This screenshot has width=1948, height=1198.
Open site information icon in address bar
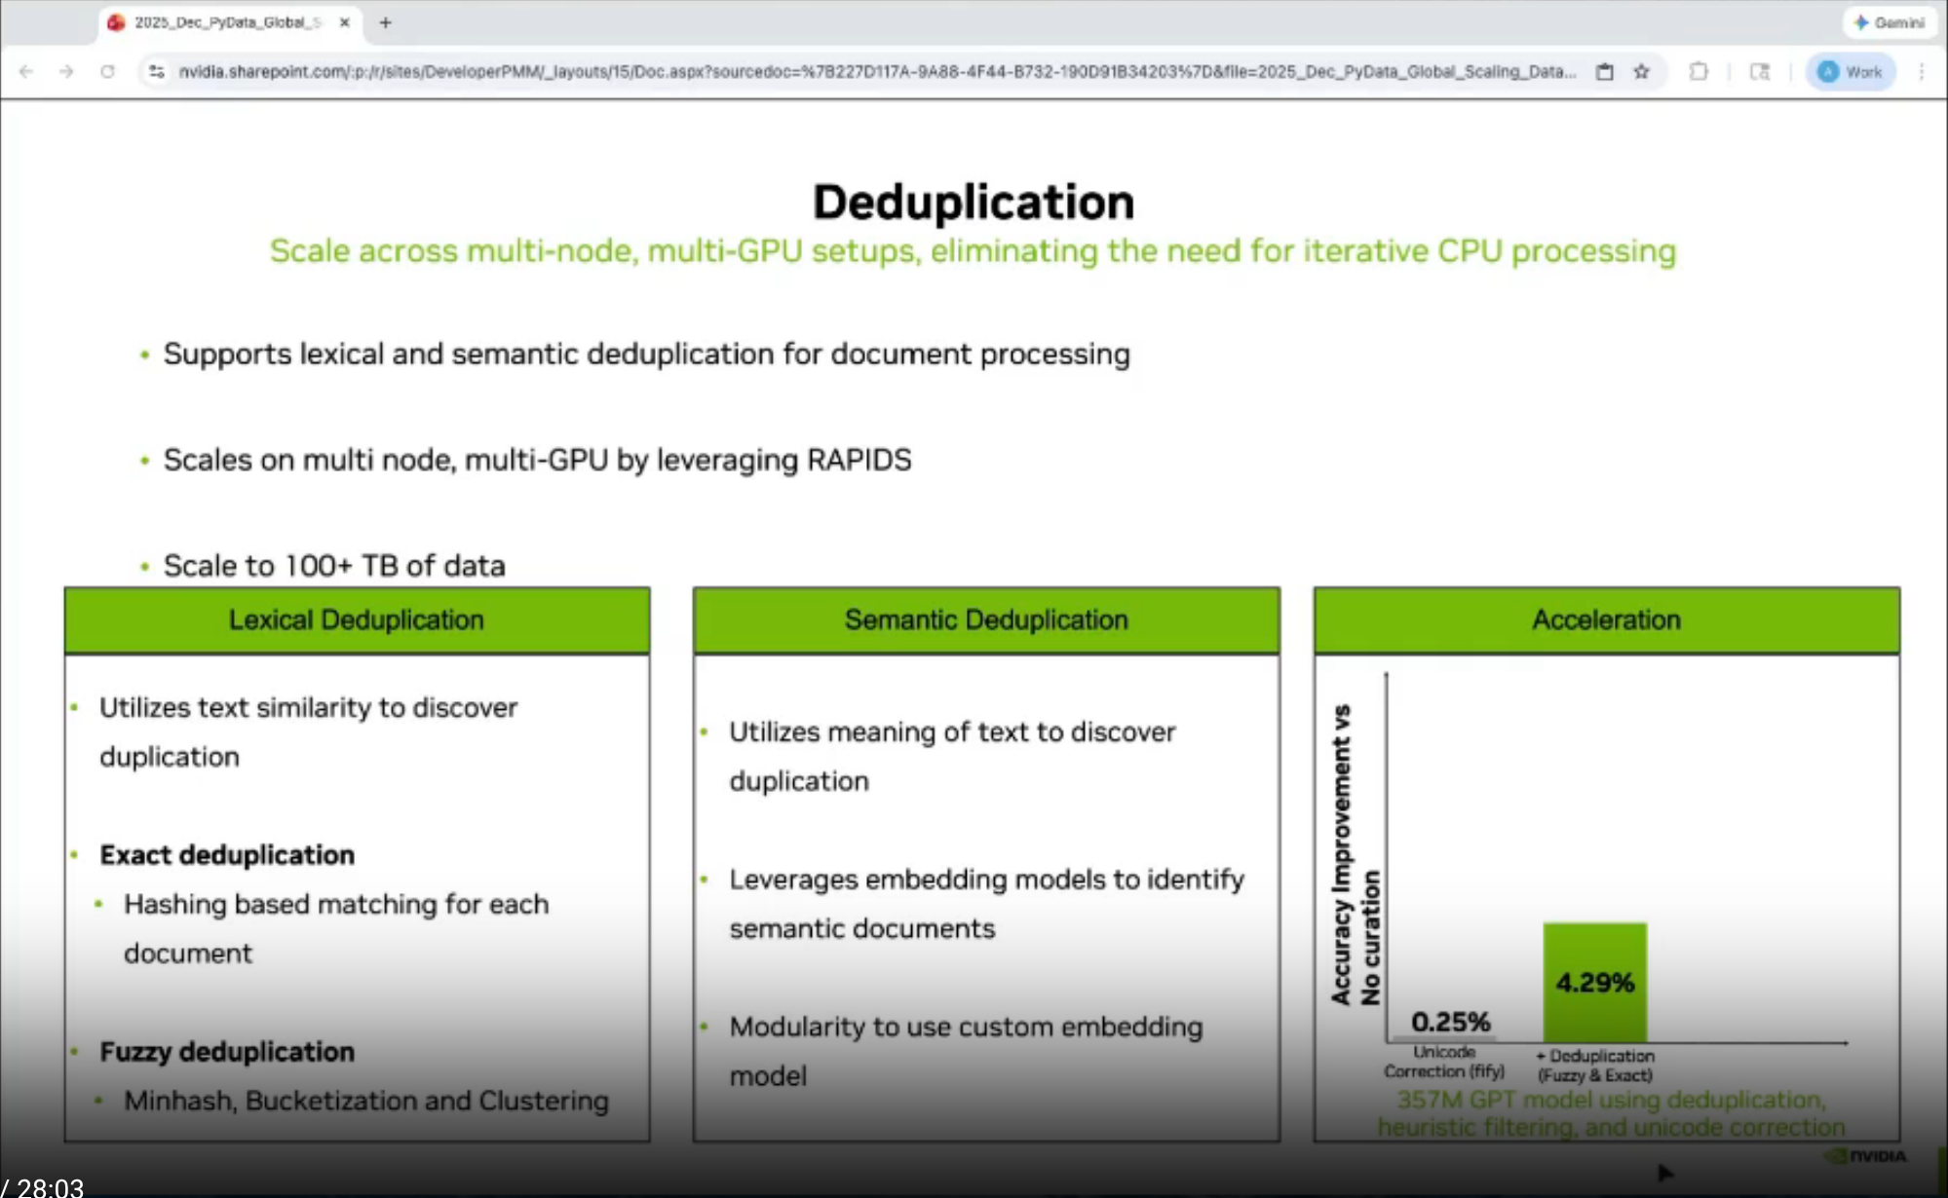(156, 71)
